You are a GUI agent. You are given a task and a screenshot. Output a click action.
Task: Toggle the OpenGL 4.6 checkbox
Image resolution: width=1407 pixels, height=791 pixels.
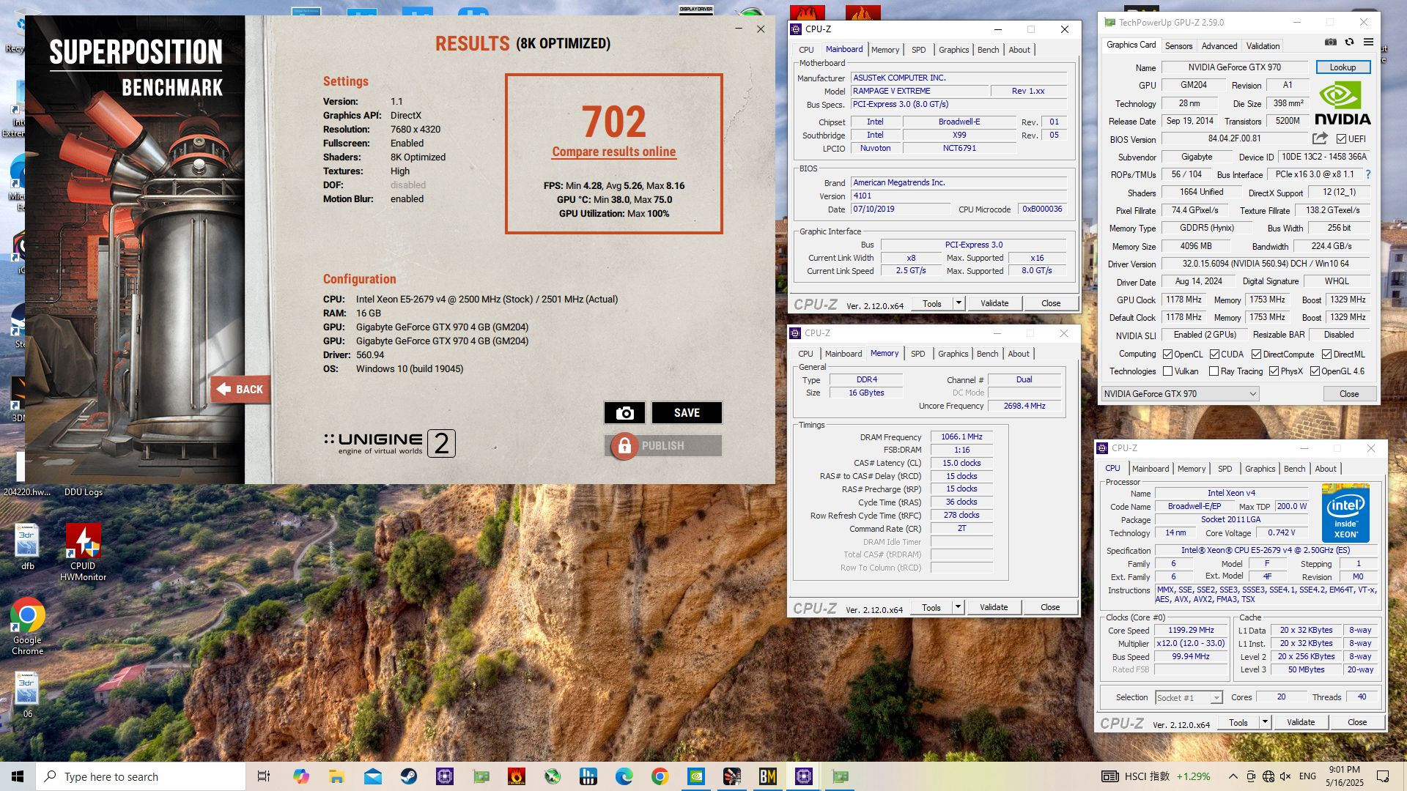coord(1315,371)
